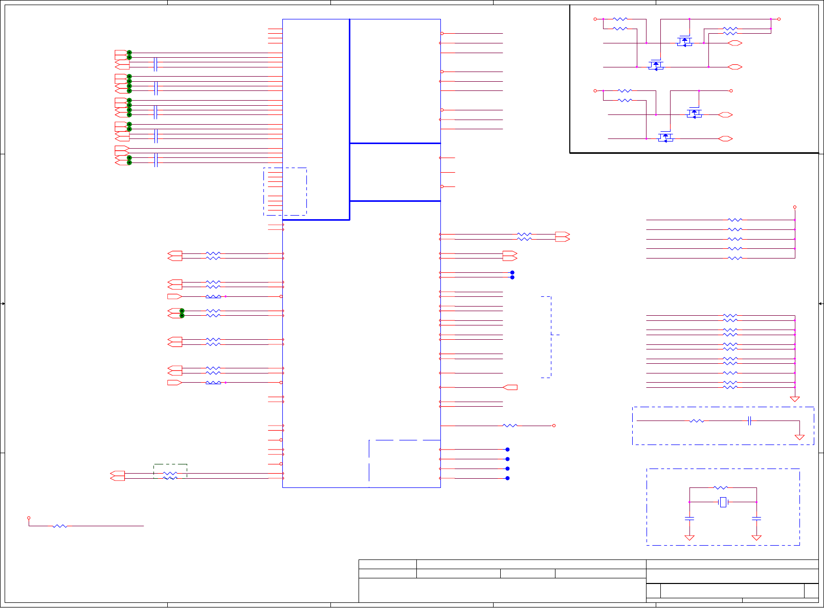Click ground symbol below the pull-down resistor column
This screenshot has height=608, width=824.
[x=795, y=399]
